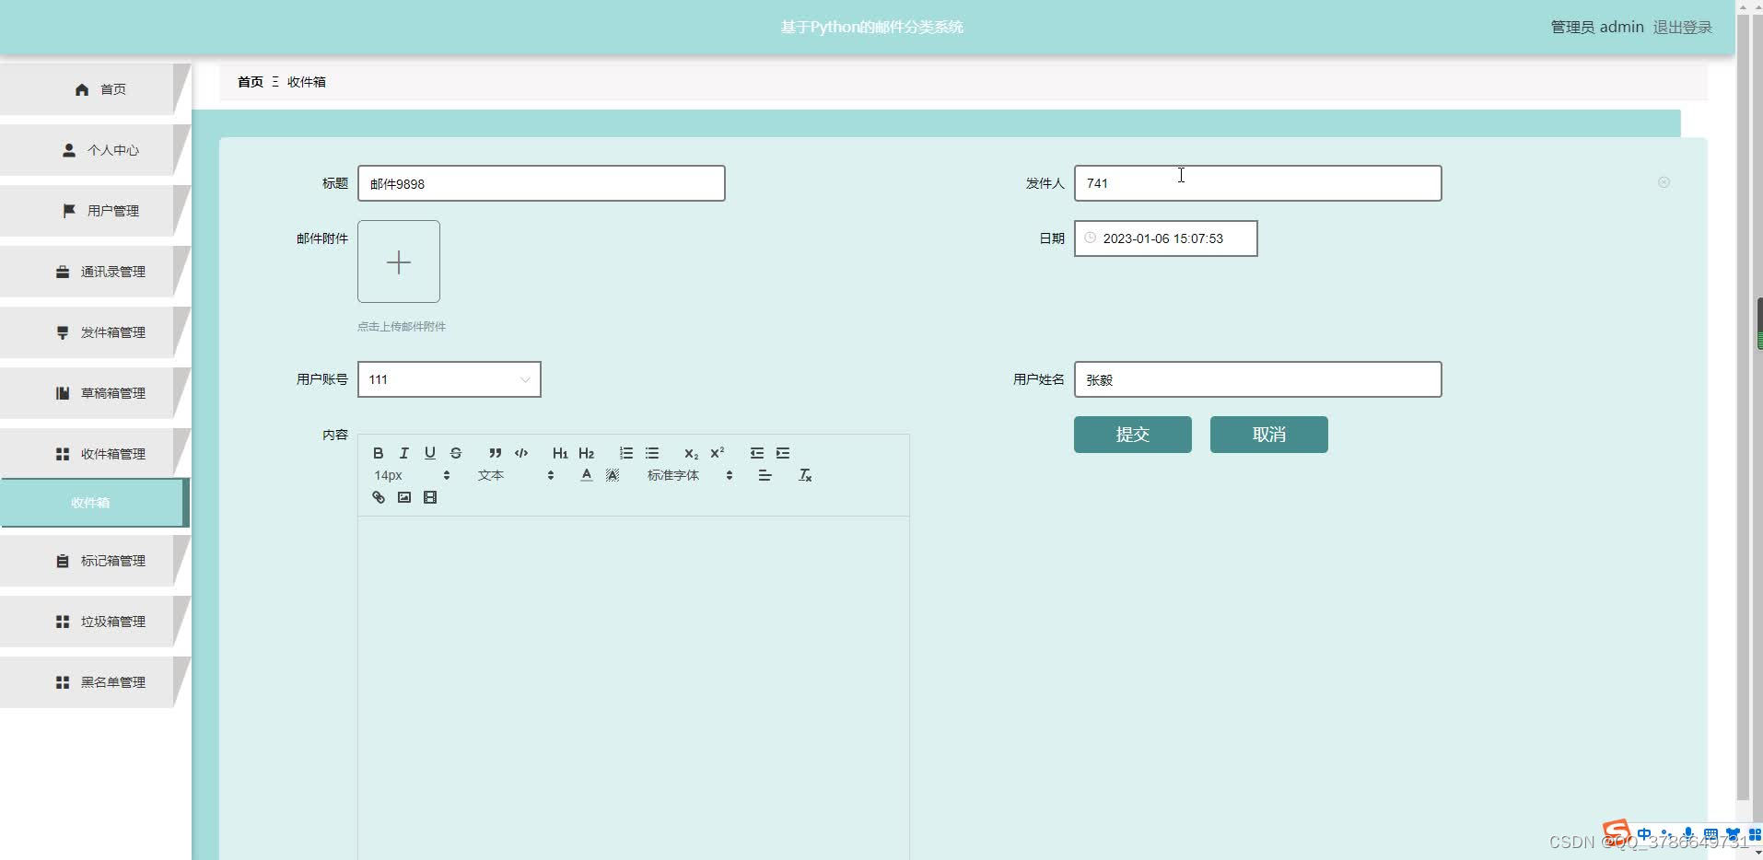Toggle blockquote in the editor toolbar

pos(496,453)
